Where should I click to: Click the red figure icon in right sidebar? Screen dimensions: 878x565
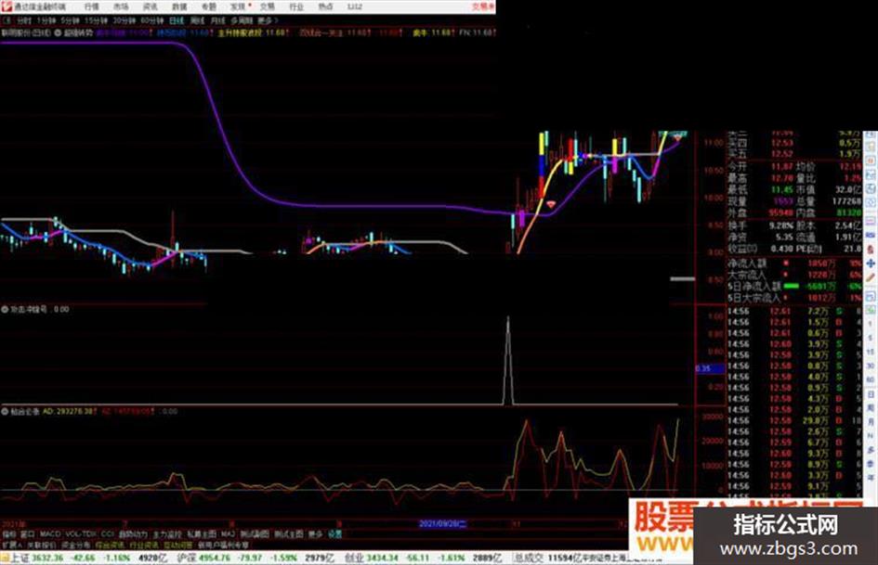(871, 249)
